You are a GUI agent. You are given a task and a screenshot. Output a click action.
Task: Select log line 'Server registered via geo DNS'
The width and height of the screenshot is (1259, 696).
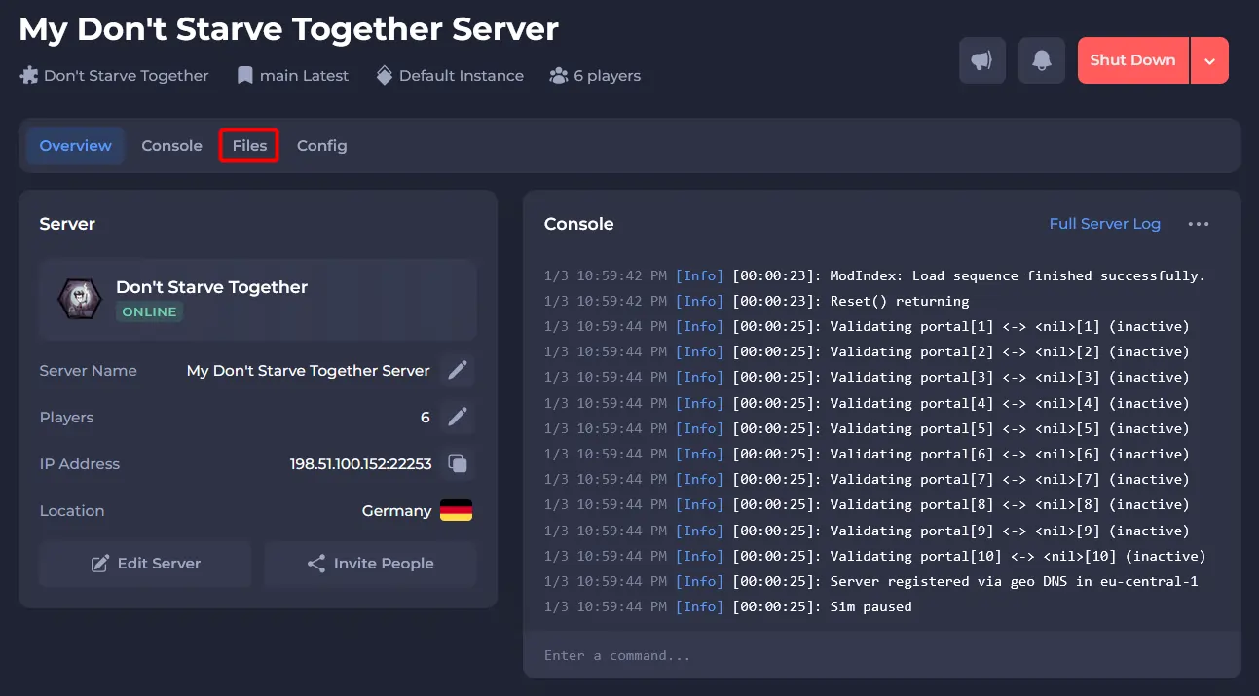click(870, 581)
